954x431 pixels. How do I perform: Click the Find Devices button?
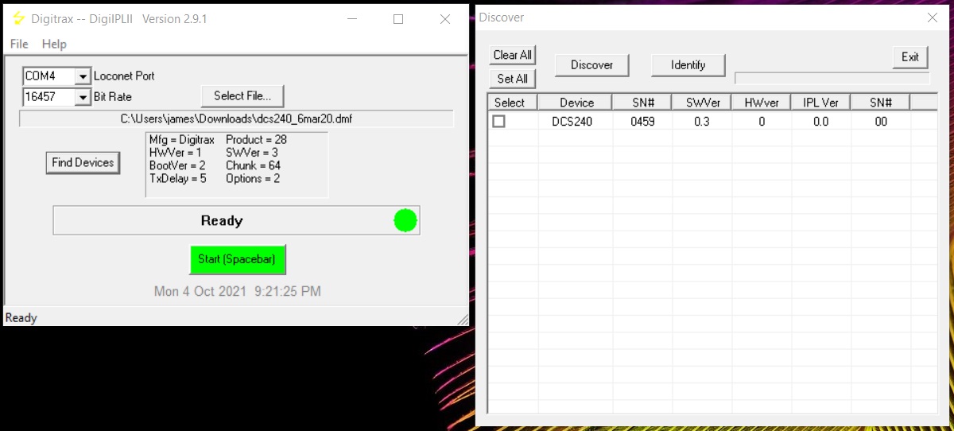(x=83, y=162)
